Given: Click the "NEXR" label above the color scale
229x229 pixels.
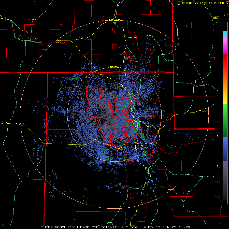Looking at the screenshot, I should (x=224, y=15).
